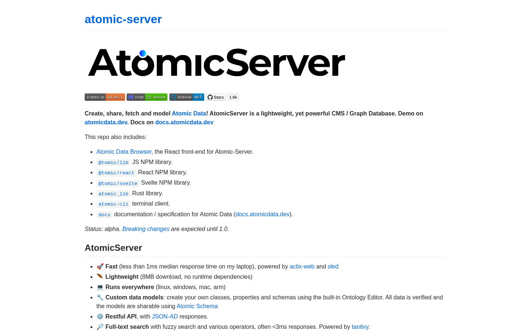Click the bold 'Lightweight' text
Screen dimensions: 530x331
coord(122,277)
